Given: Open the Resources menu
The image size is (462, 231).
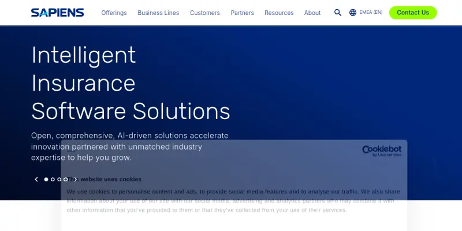Looking at the screenshot, I should pos(279,13).
